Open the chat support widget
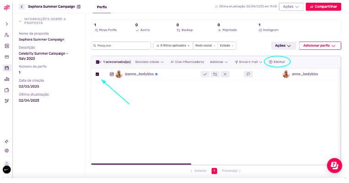 [334, 166]
